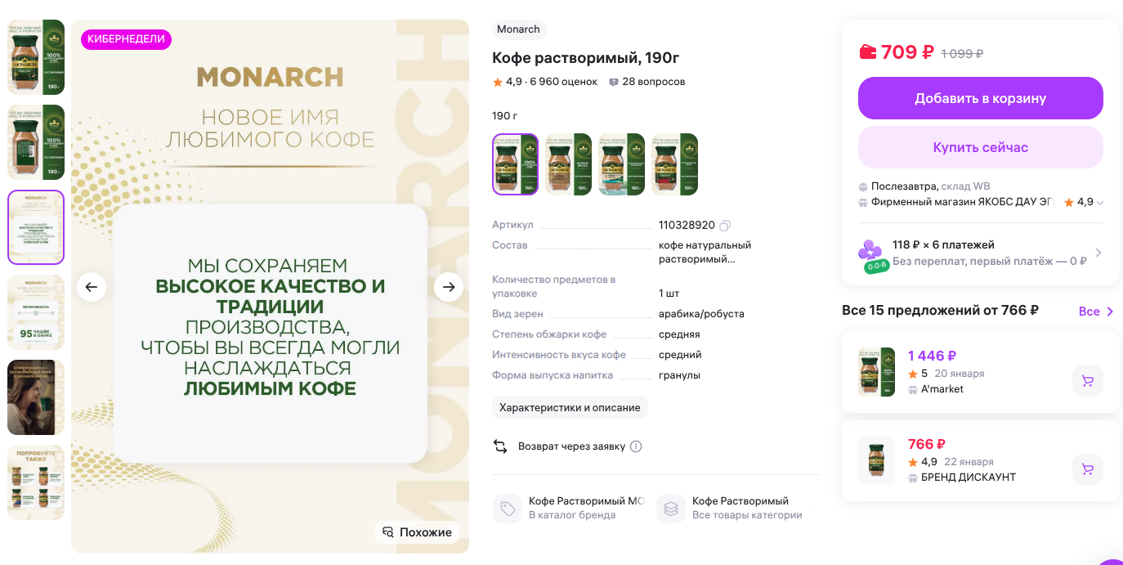1123x565 pixels.
Task: Click the info icon beside Возврат через заявку
Action: pyautogui.click(x=636, y=446)
